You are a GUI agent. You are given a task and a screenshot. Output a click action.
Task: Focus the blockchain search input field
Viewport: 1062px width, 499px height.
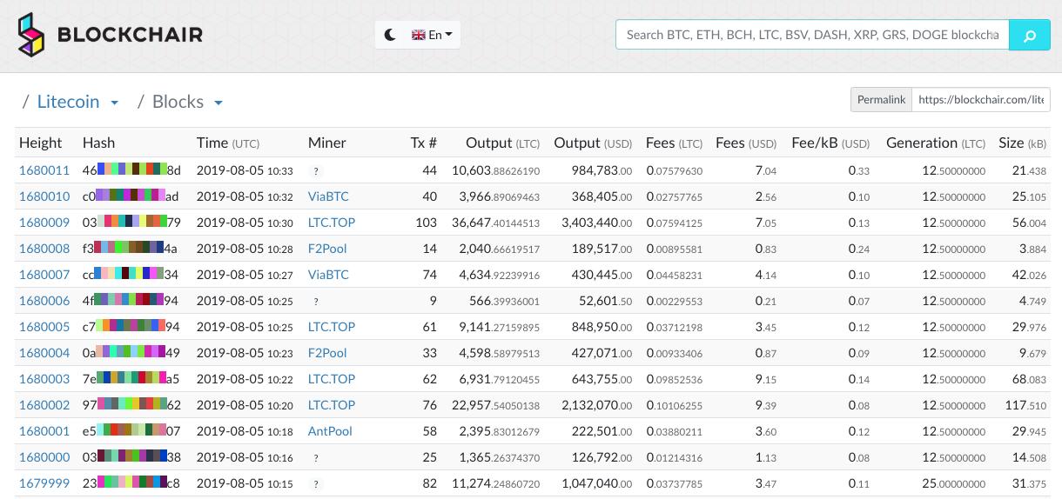(812, 36)
